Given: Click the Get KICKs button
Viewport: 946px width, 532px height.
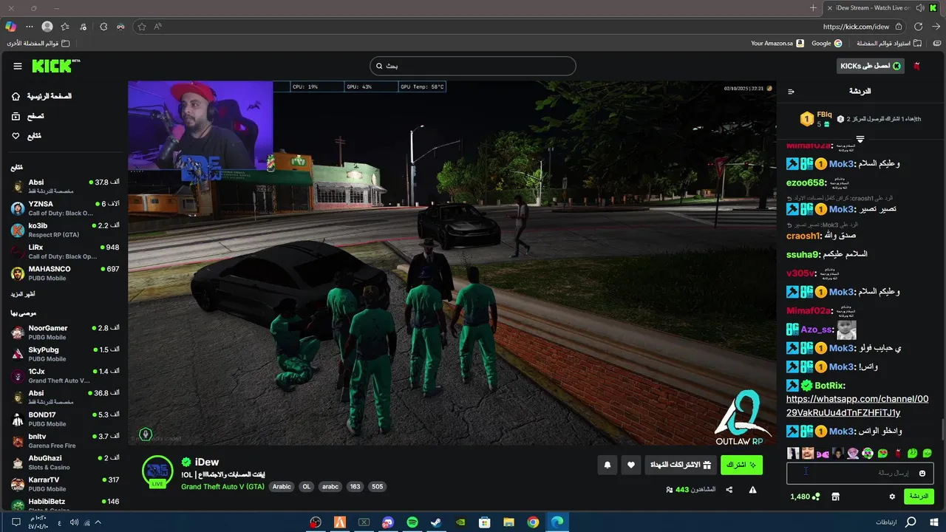Looking at the screenshot, I should pos(871,66).
